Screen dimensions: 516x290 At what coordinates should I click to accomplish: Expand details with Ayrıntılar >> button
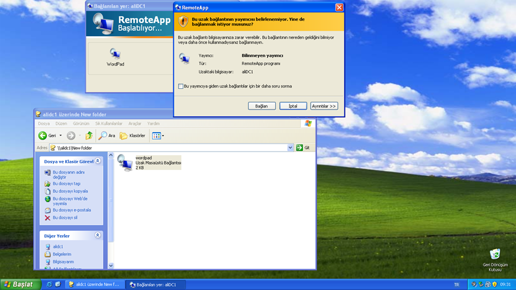click(x=324, y=106)
